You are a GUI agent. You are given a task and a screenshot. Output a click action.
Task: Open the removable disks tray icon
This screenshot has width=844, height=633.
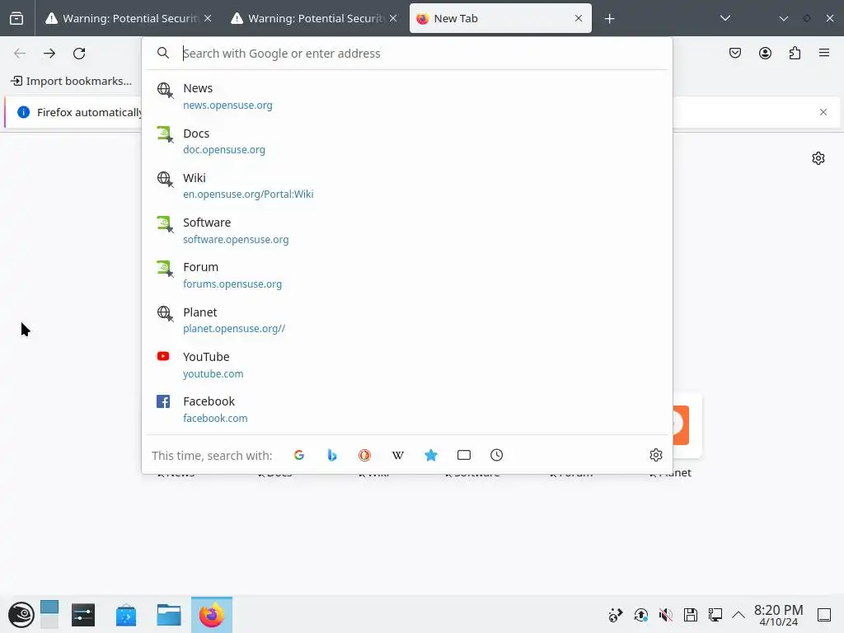pos(691,615)
